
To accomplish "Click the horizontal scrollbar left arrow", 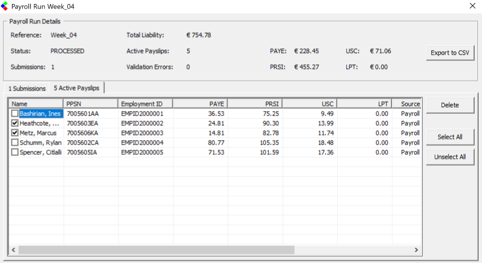I will 13,250.
